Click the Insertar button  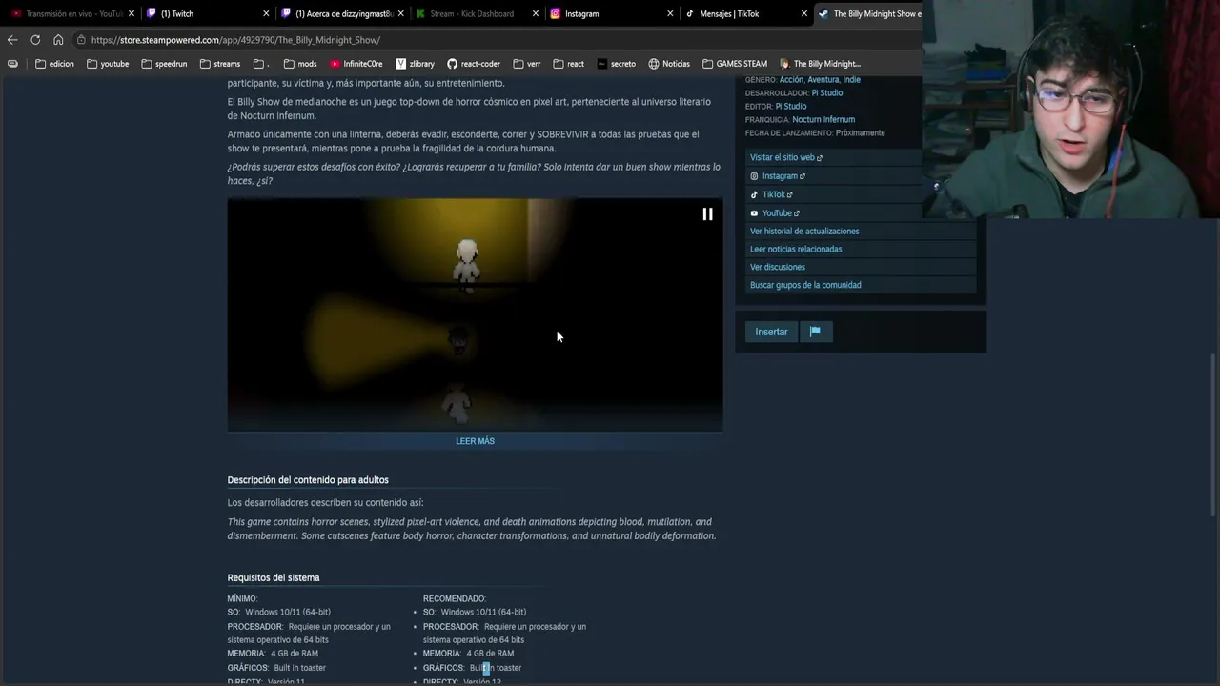click(x=771, y=332)
